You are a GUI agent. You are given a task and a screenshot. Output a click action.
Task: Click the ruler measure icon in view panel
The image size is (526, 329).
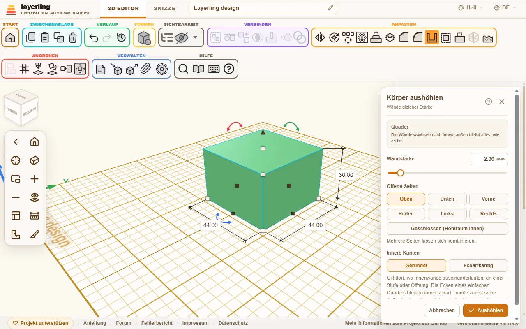35,216
